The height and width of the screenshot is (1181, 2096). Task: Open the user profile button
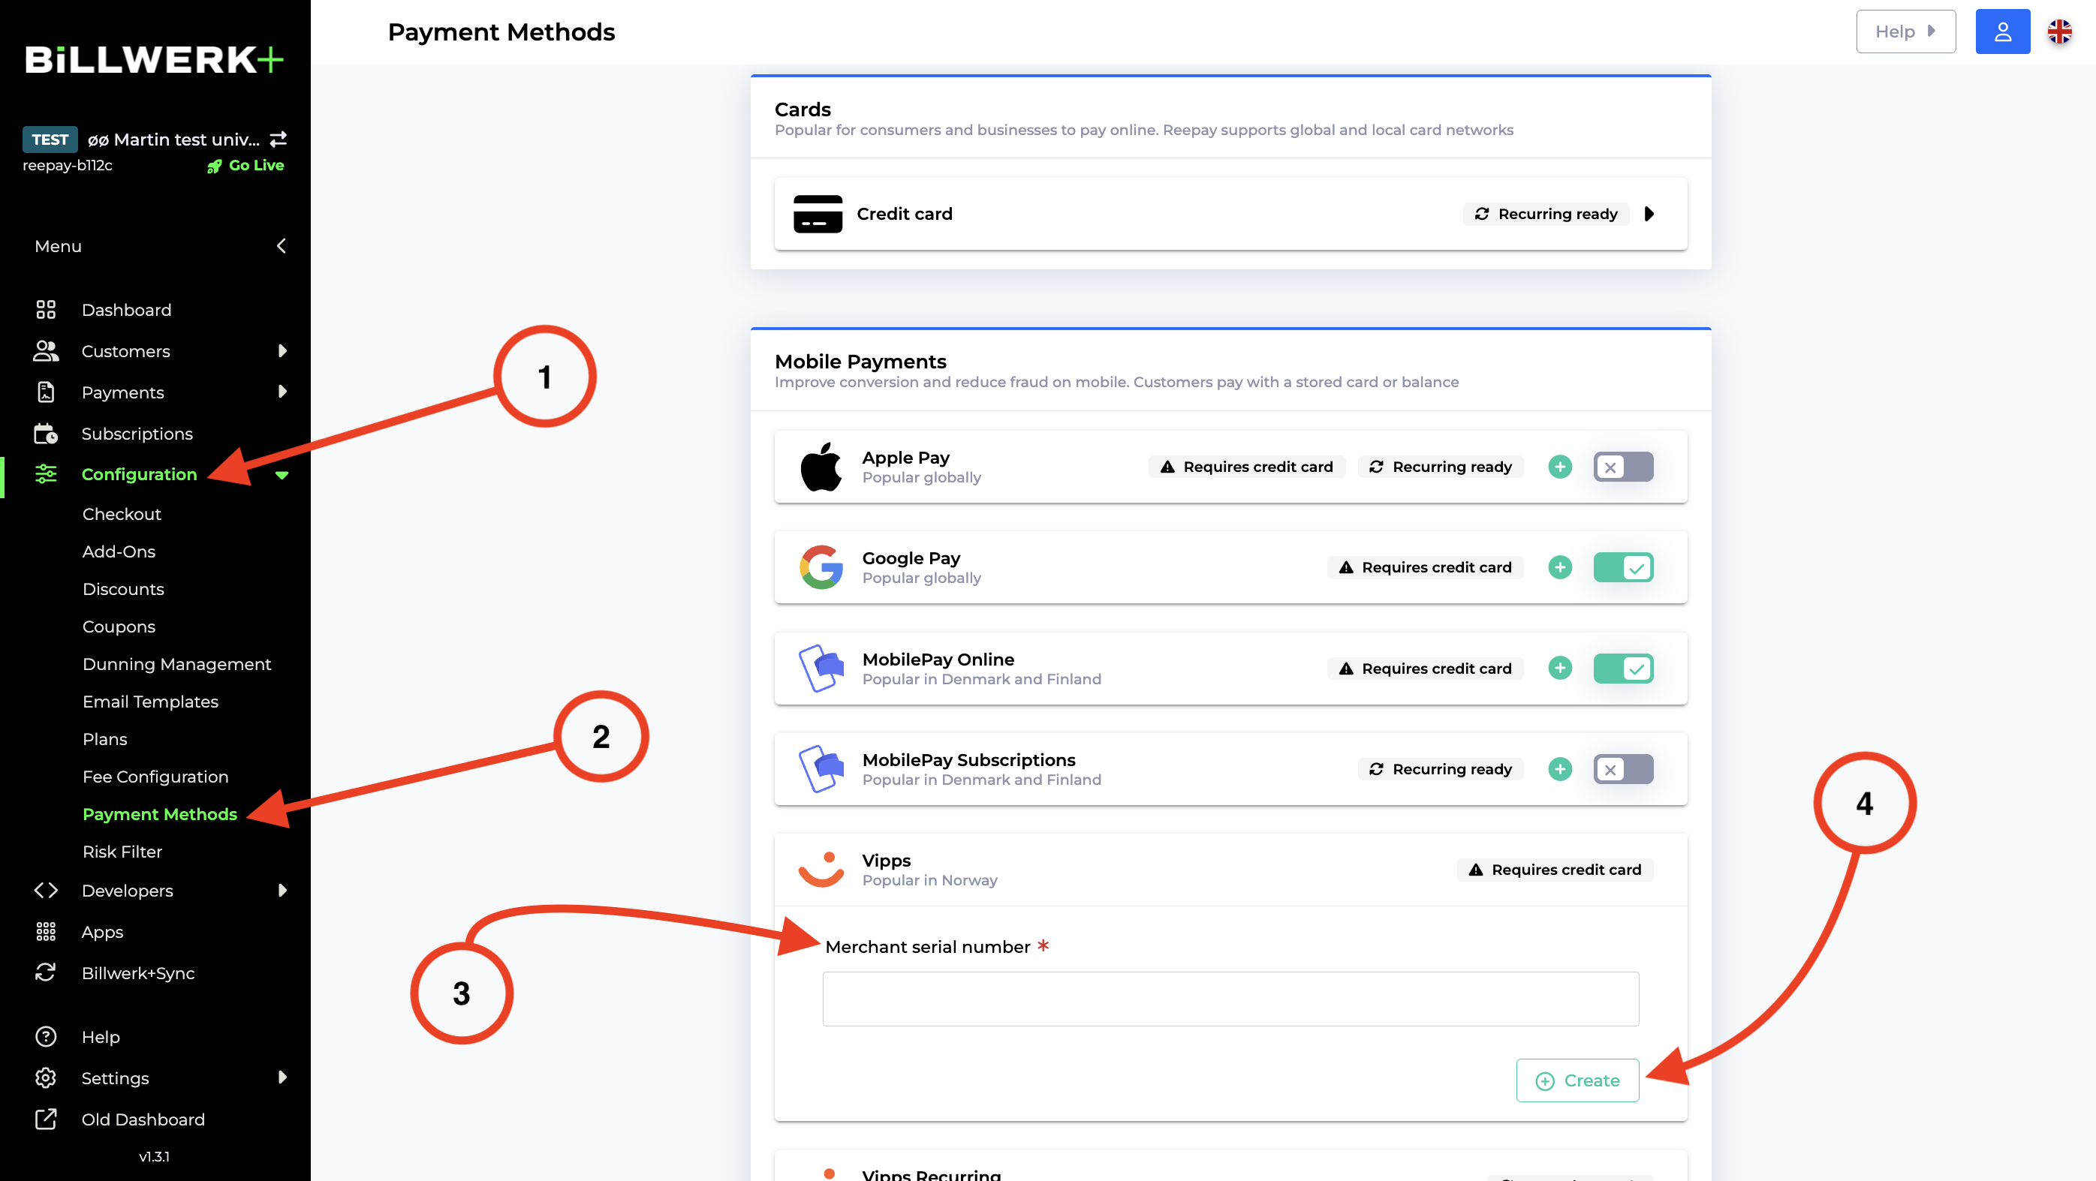coord(2002,32)
